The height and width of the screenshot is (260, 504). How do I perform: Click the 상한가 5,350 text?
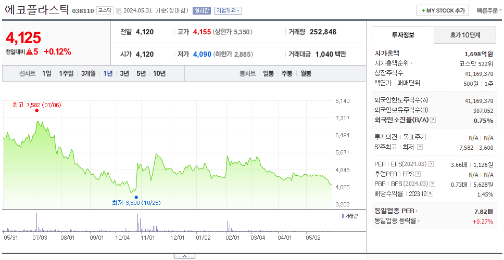coord(232,32)
